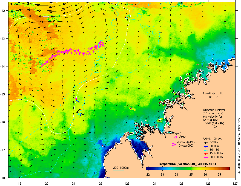The image size is (241, 186).
Task: Click the 119 longitude axis label
Action: [x=19, y=184]
